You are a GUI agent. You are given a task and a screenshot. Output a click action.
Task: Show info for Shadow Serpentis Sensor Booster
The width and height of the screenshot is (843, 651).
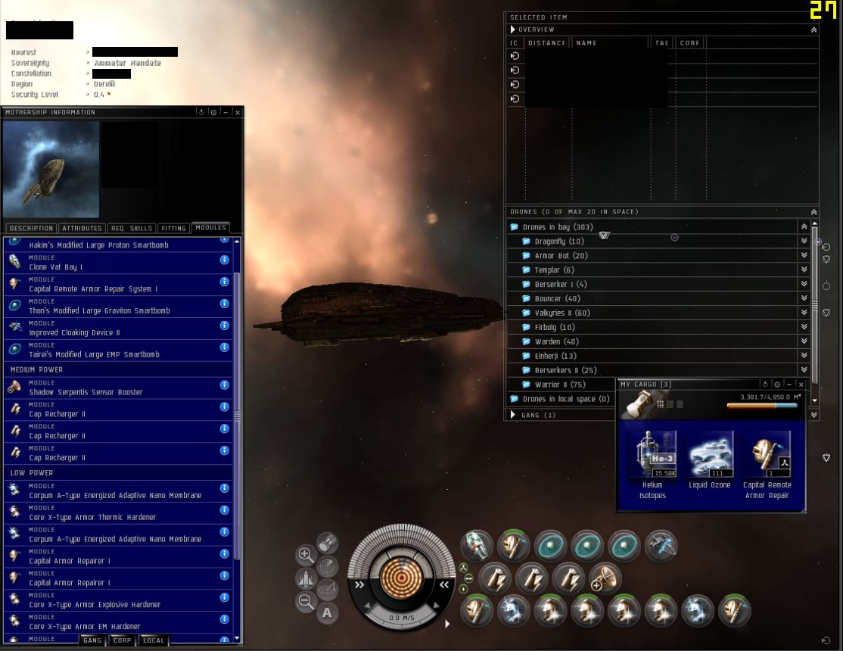(x=225, y=385)
